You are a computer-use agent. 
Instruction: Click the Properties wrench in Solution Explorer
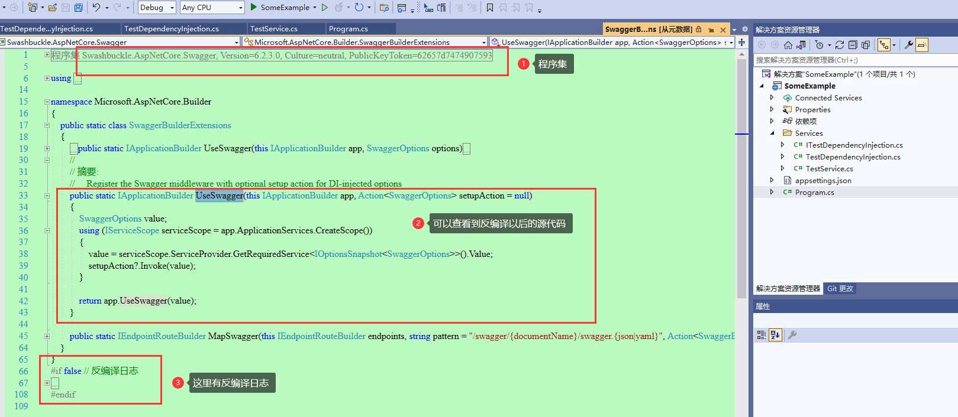909,45
